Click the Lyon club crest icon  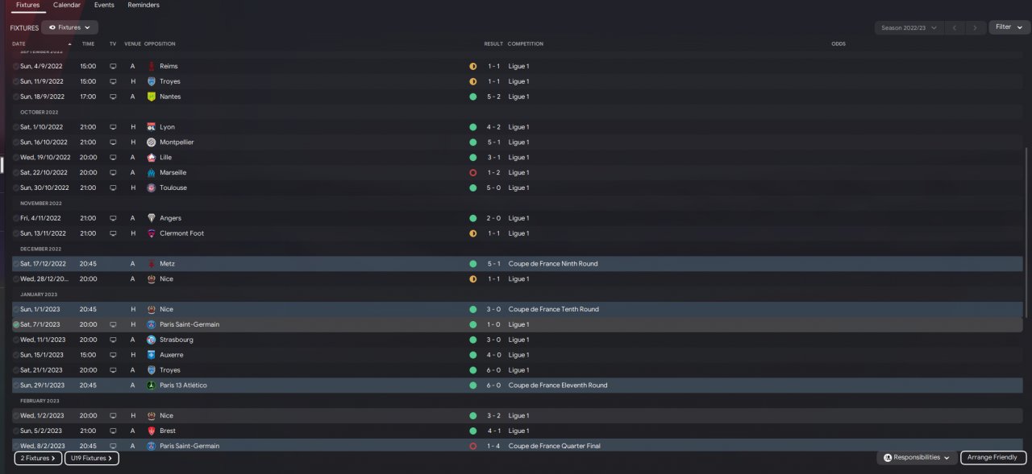[151, 127]
